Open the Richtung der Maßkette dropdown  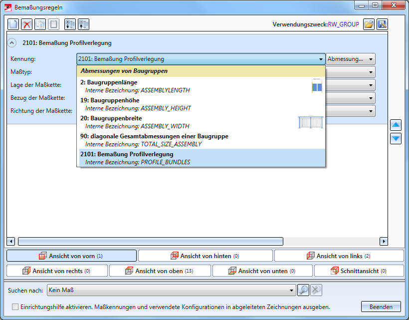pos(371,111)
